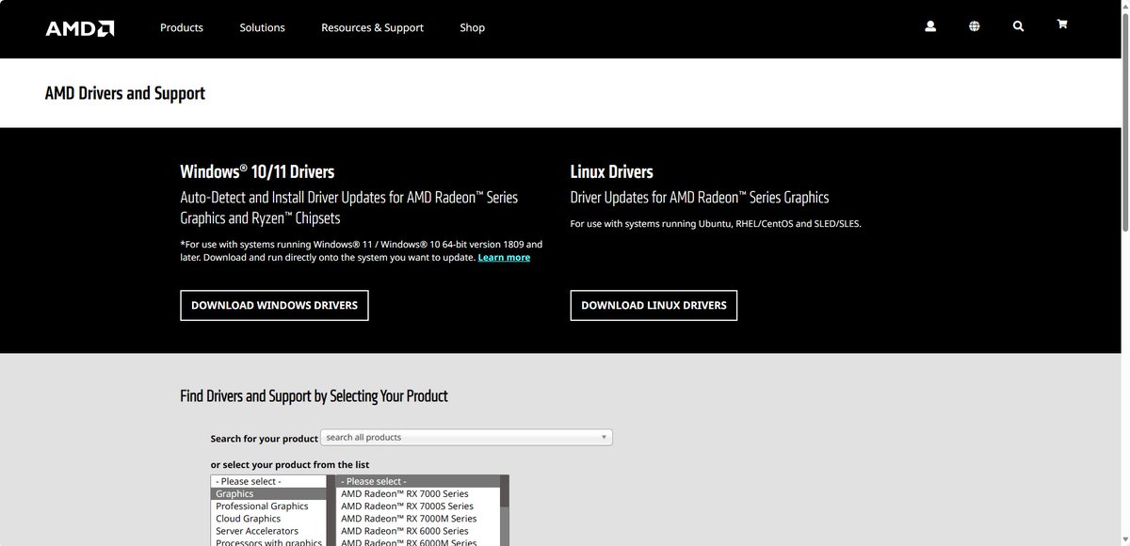Select first column's Please select entry

(268, 481)
